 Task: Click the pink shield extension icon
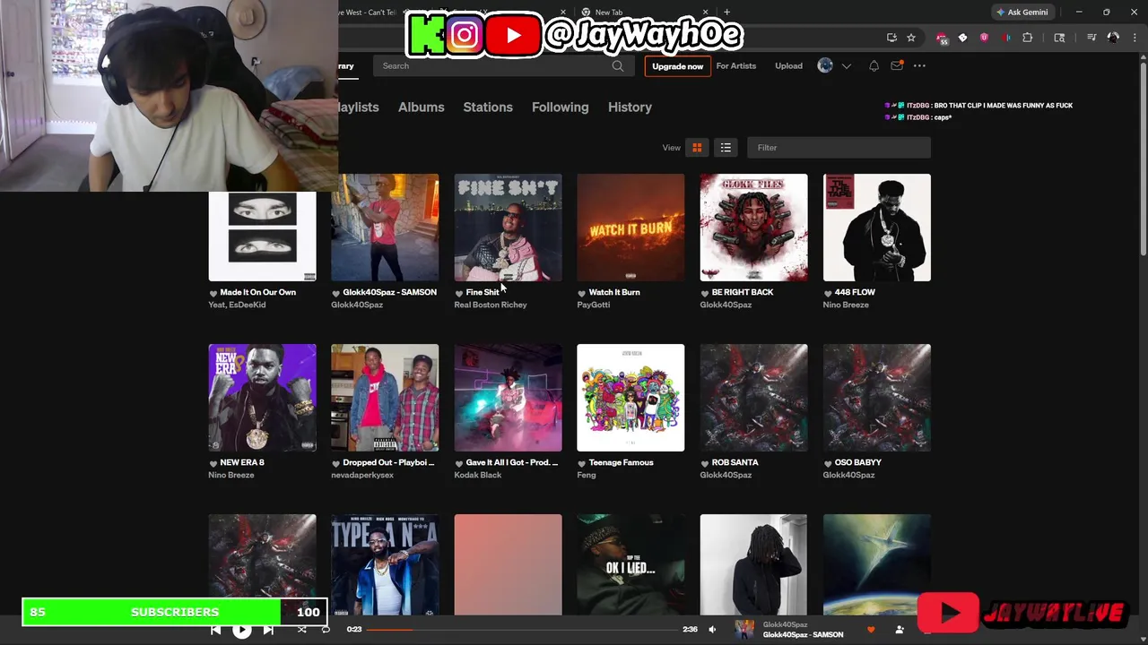[984, 38]
